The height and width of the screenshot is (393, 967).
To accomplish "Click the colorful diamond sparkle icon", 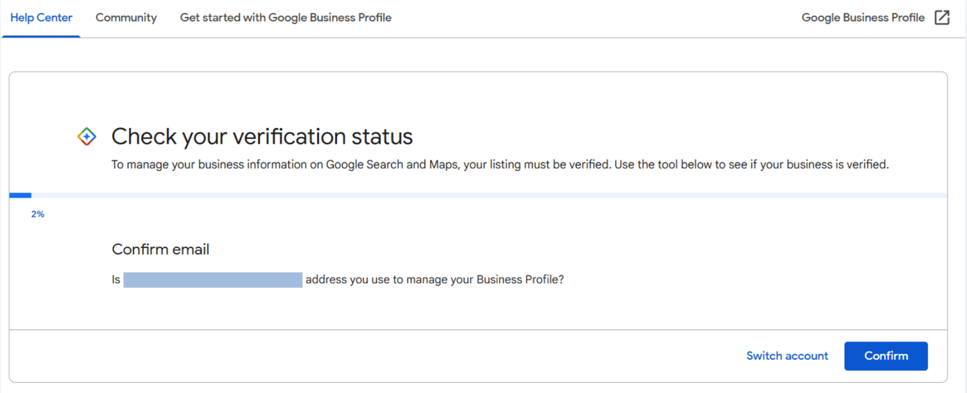I will click(87, 136).
